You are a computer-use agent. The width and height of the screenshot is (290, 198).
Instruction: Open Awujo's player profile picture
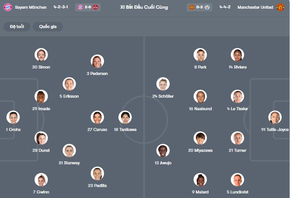163,151
